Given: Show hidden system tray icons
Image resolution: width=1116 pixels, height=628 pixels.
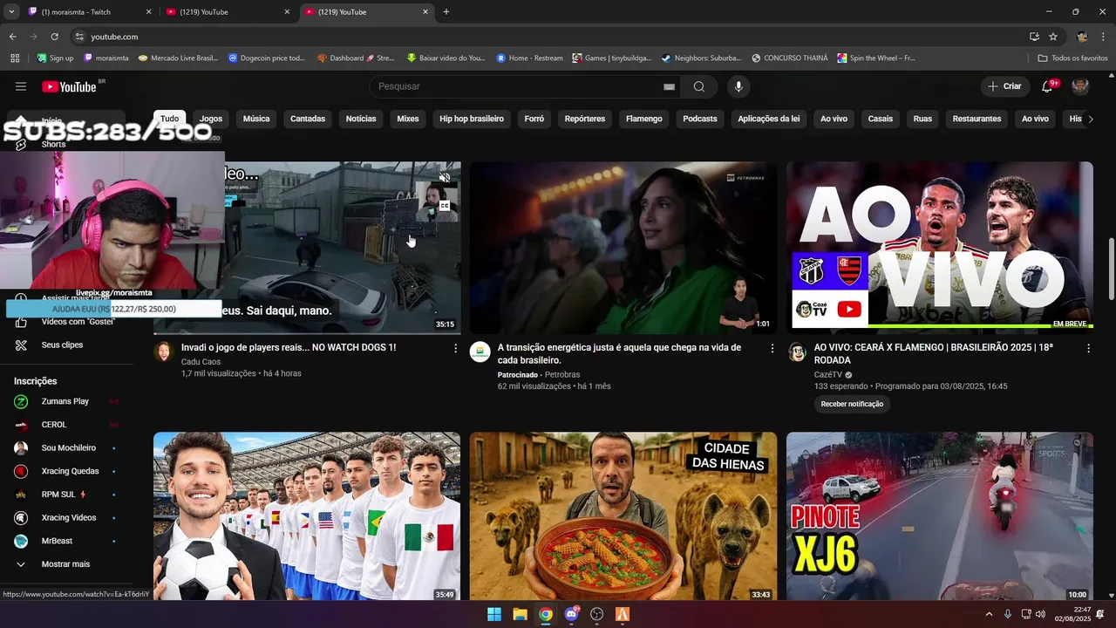Looking at the screenshot, I should coord(989,614).
